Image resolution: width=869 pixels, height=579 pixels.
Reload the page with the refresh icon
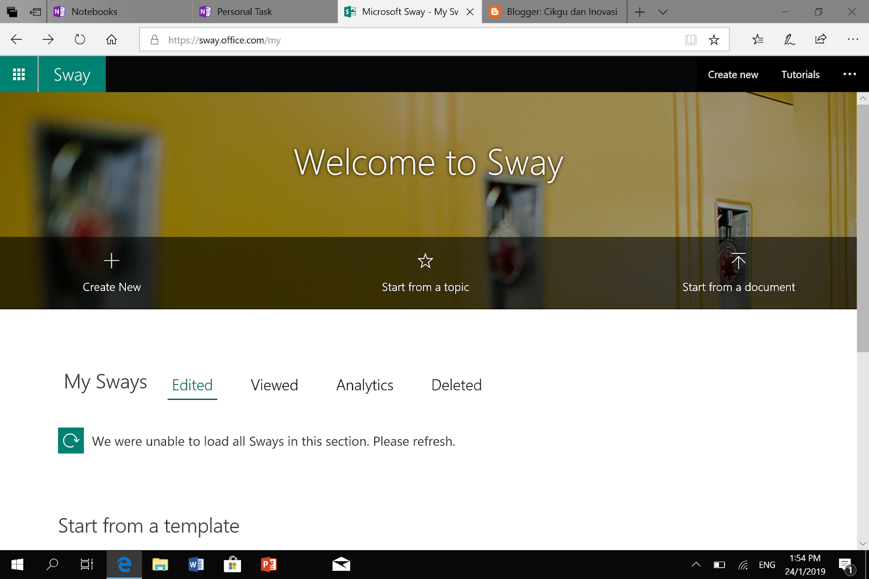coord(80,40)
